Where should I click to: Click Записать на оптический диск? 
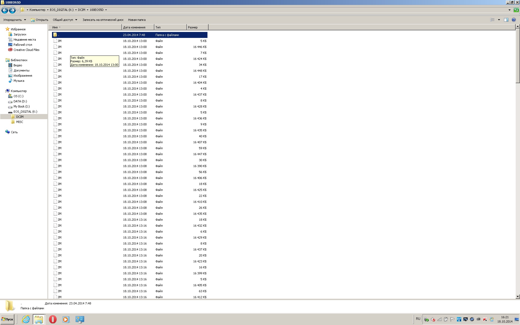click(x=103, y=20)
